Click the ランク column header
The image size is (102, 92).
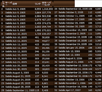coord(38,4)
